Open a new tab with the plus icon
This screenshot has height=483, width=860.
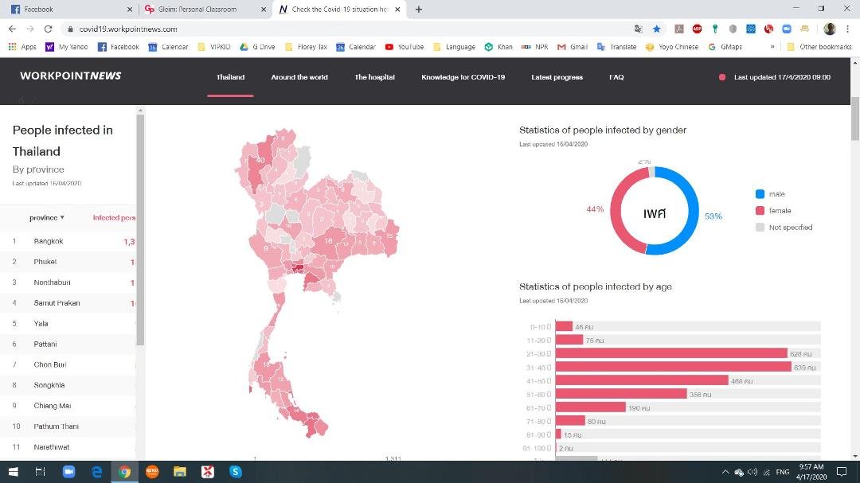(419, 10)
